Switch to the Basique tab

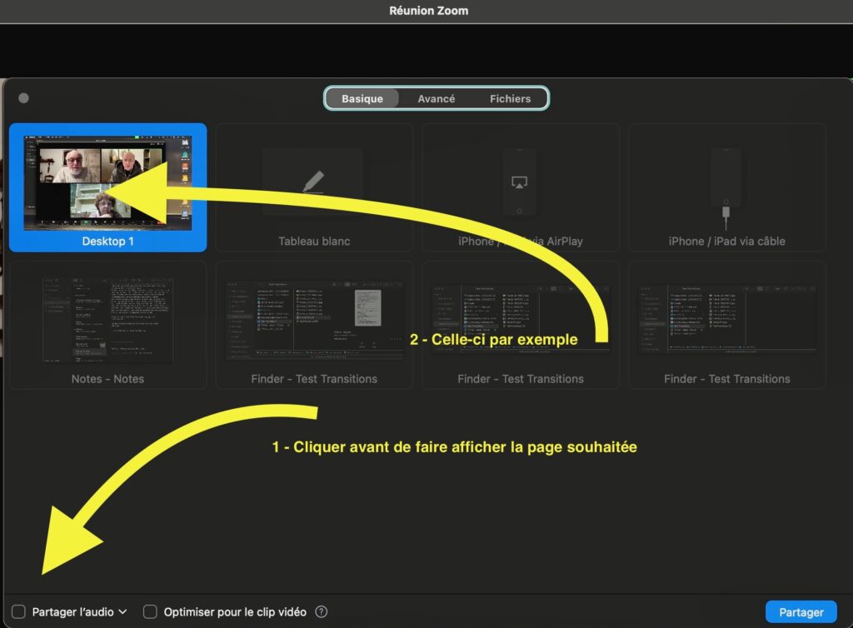pyautogui.click(x=362, y=98)
